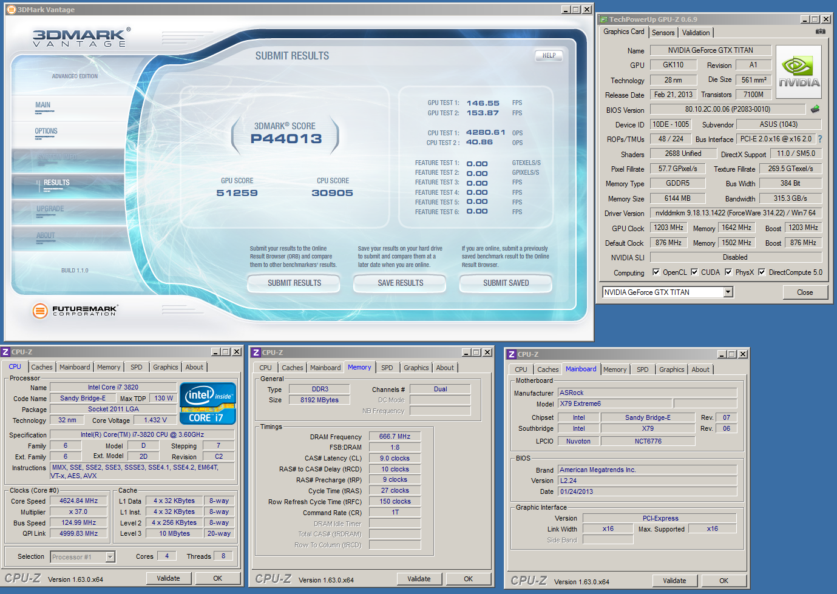The width and height of the screenshot is (837, 594).
Task: Open Upgrade in the 3DMark sidebar
Action: [x=50, y=209]
